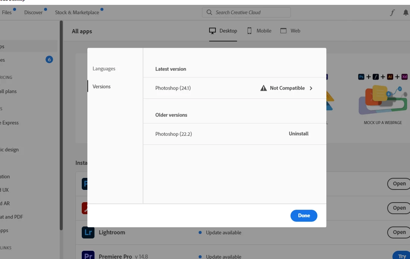Image resolution: width=410 pixels, height=259 pixels.
Task: Click the Desktop monitor icon
Action: pos(212,31)
